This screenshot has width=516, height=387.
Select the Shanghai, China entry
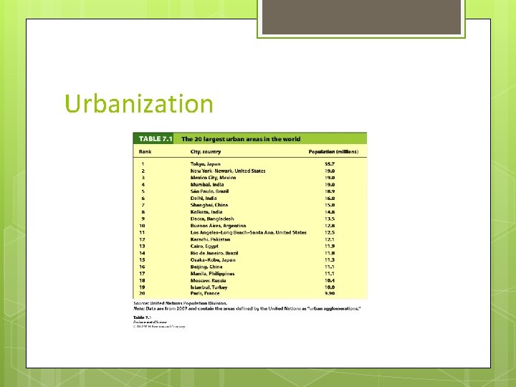coord(209,205)
